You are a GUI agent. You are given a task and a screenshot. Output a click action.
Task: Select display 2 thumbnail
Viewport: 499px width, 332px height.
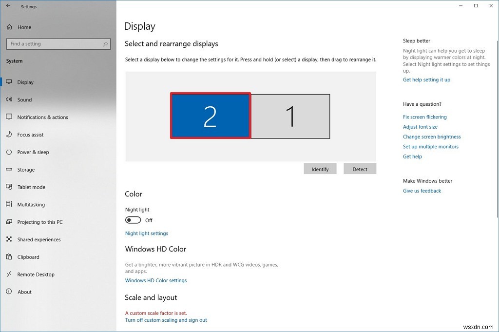tap(211, 116)
